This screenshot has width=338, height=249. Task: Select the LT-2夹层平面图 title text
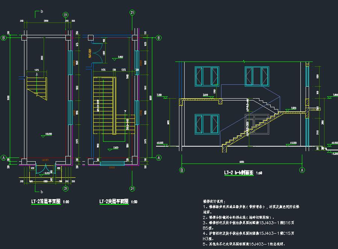114,201
